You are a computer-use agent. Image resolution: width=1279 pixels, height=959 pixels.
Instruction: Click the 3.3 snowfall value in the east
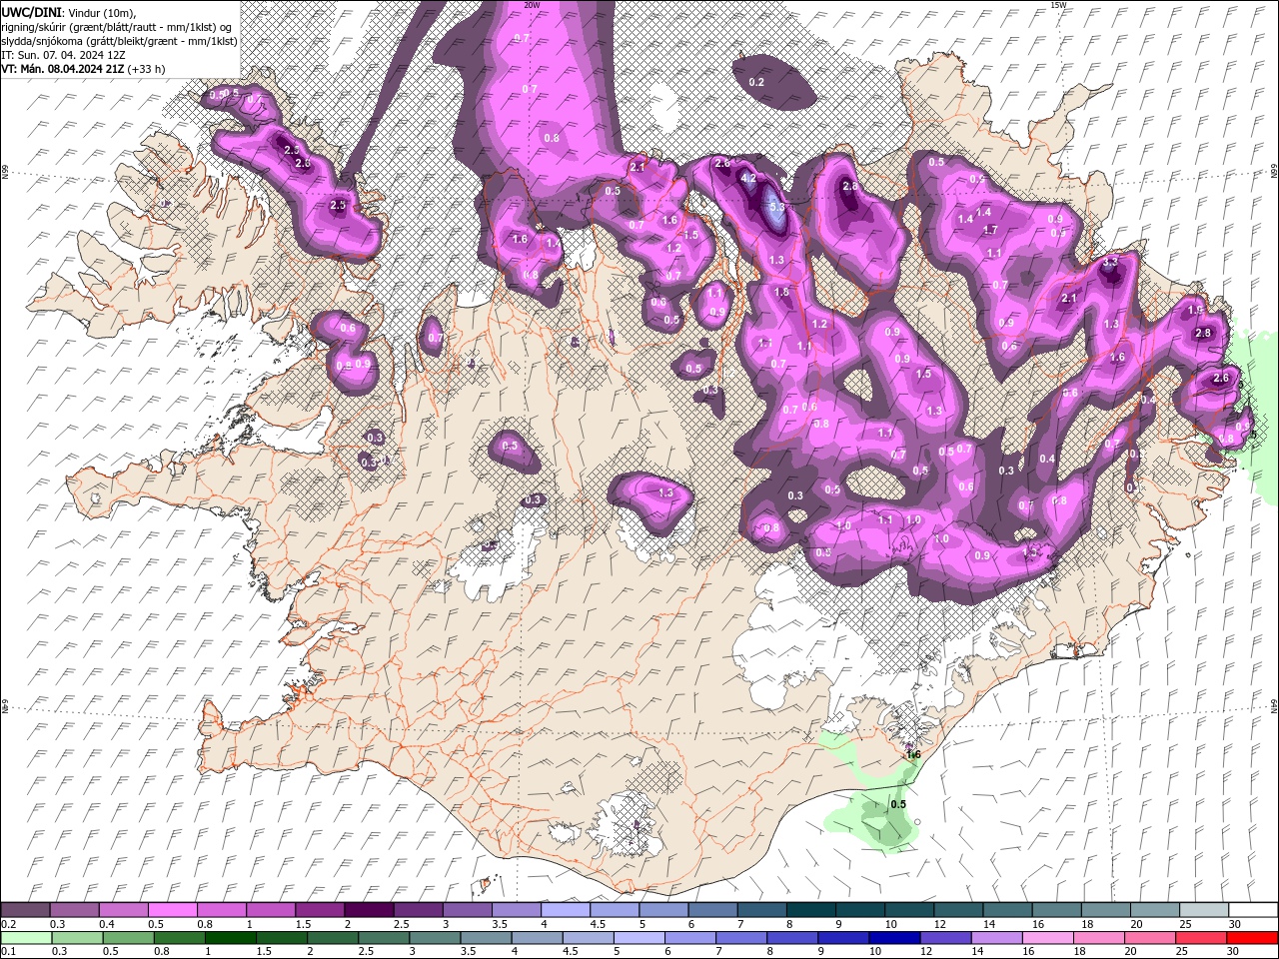click(x=1109, y=262)
